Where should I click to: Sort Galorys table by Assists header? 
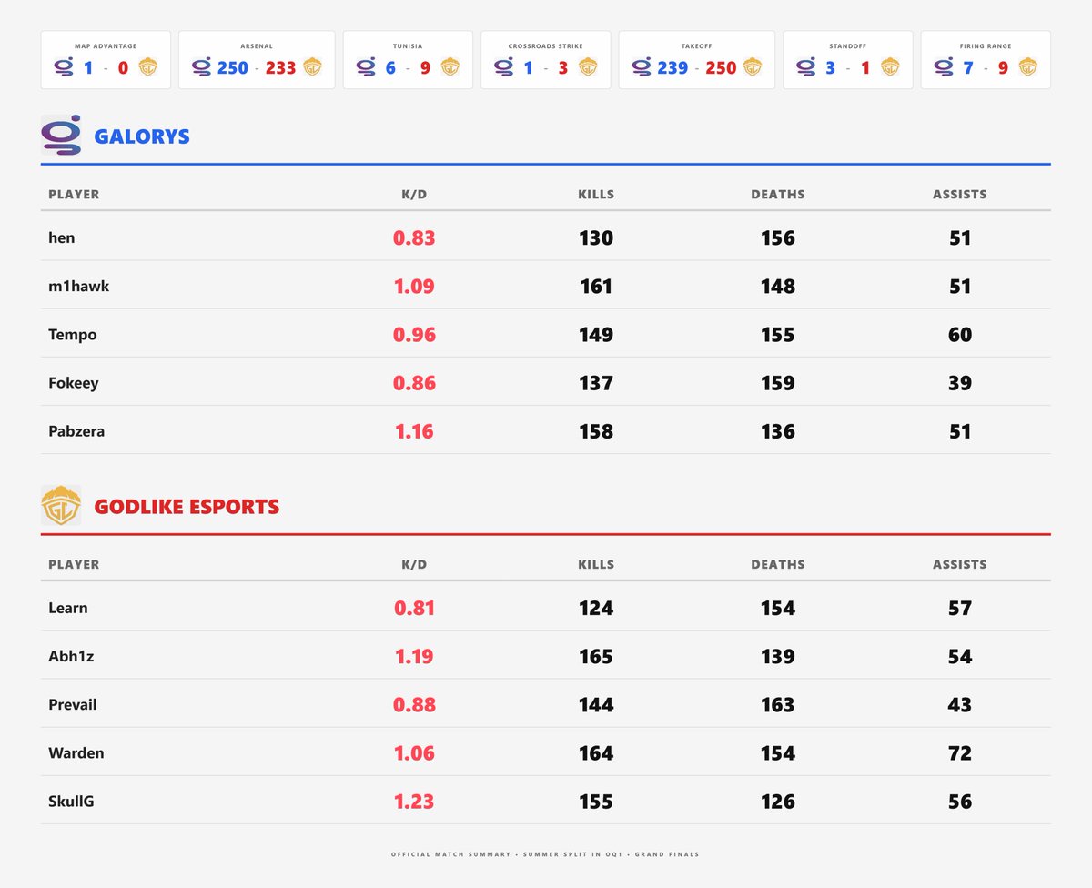[960, 194]
